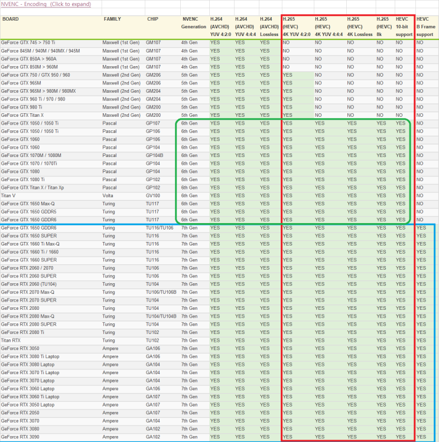Select the FAMILY column header
439x442 pixels.
tap(112, 19)
